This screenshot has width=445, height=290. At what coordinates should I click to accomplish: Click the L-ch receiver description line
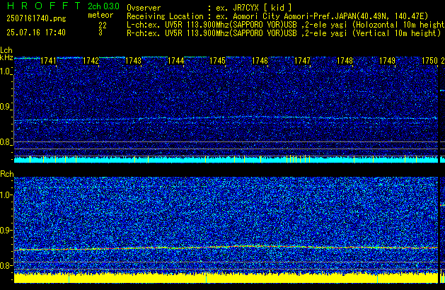[286, 25]
